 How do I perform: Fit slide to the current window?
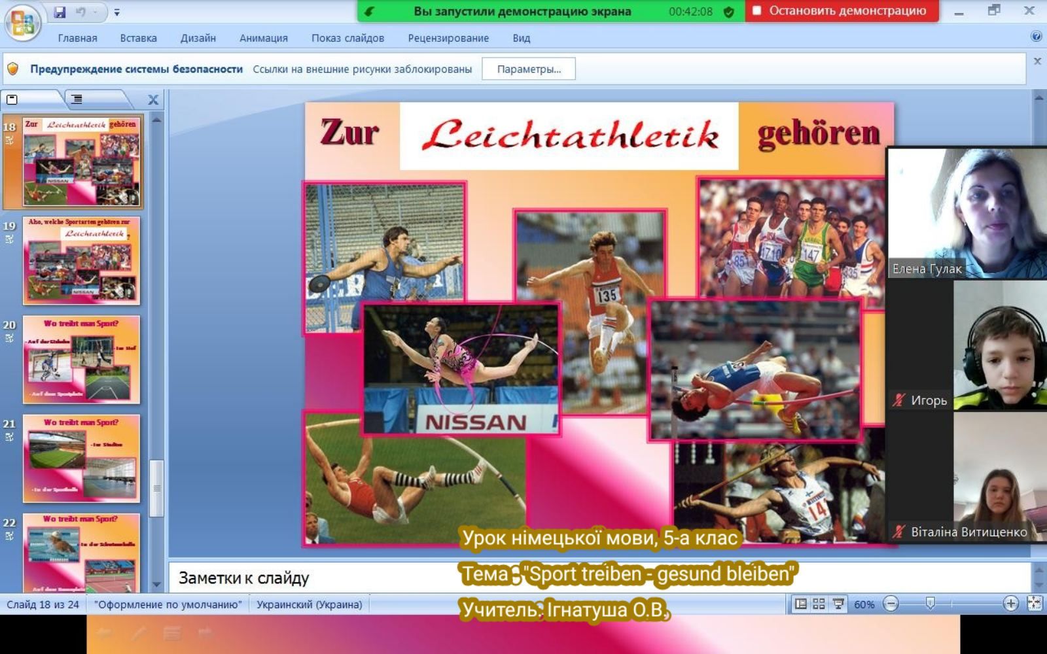pos(1034,604)
